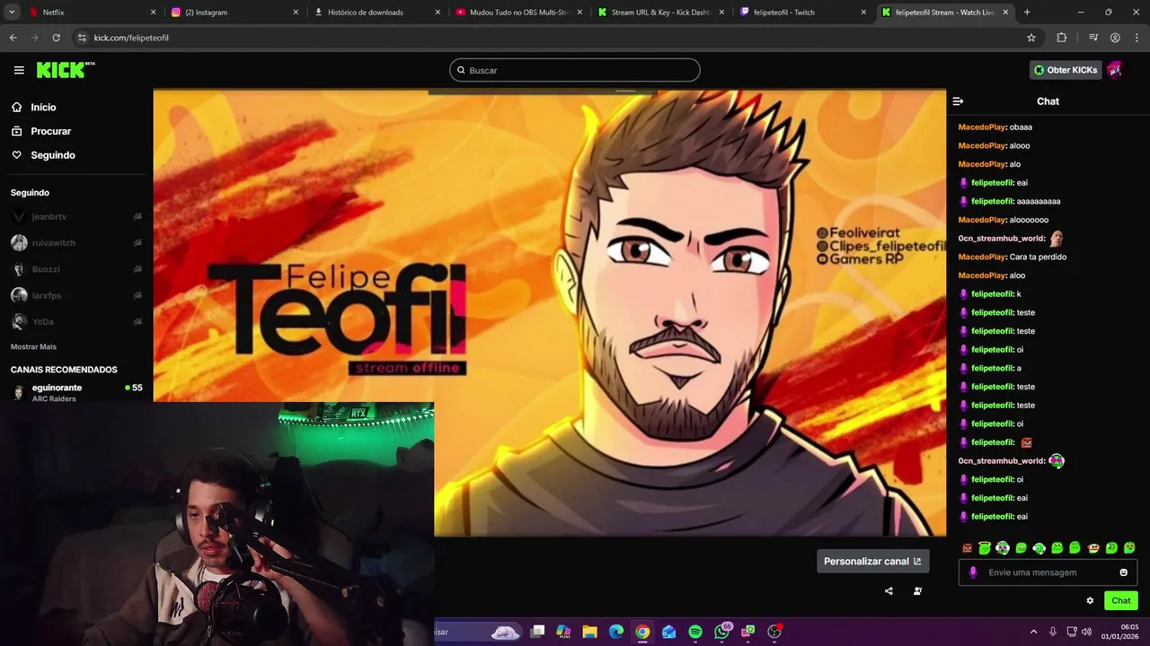
Task: Open chat settings gear icon
Action: point(1090,601)
